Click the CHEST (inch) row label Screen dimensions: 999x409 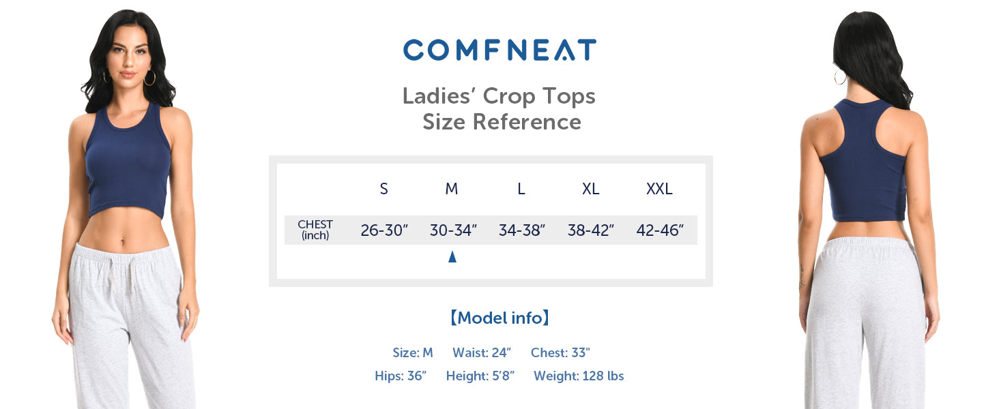(x=315, y=230)
